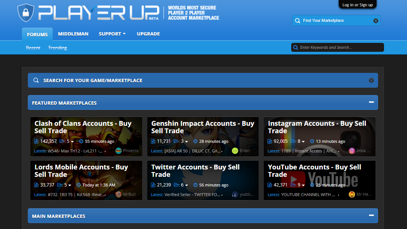Viewport: 407px width, 229px height.
Task: Click the folder icon on Twitter card
Action: pos(176,185)
